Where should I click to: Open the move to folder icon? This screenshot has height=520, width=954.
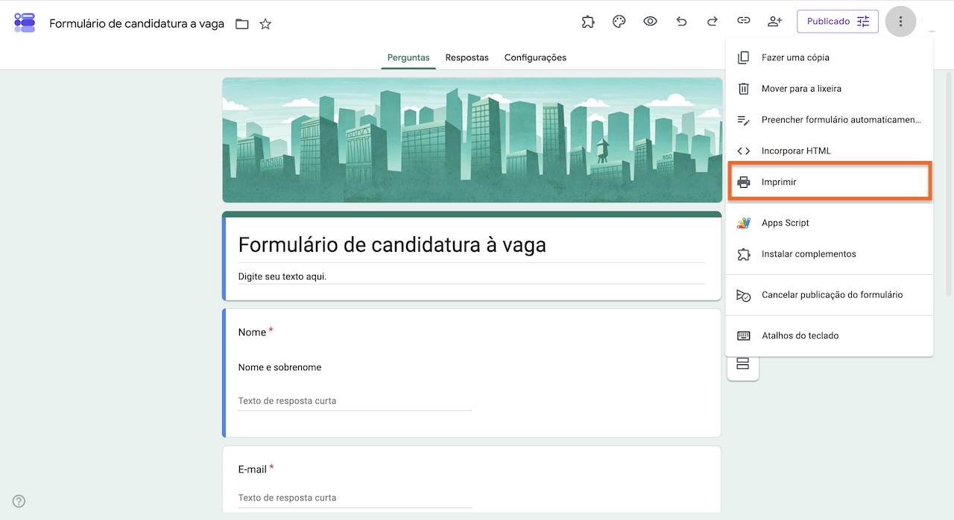tap(242, 24)
